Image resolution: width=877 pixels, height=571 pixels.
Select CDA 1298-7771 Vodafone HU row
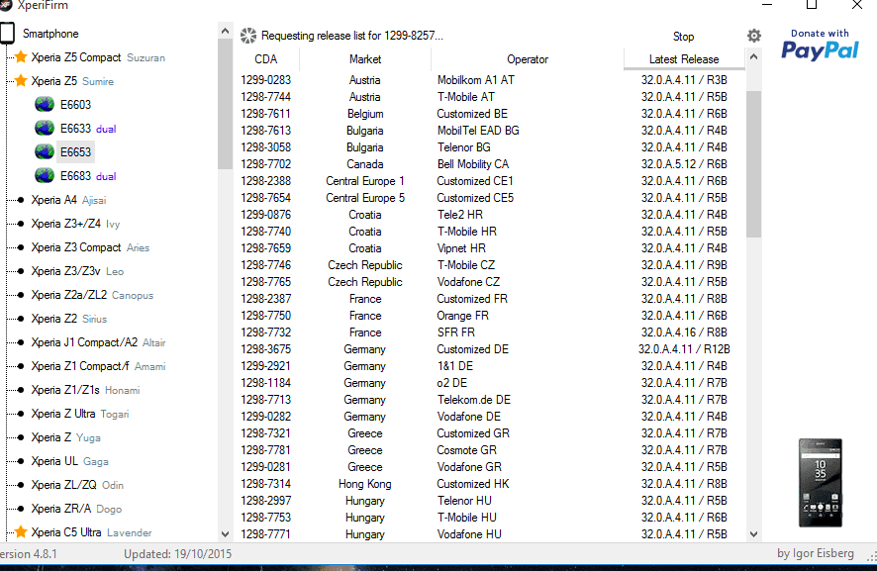click(x=489, y=534)
